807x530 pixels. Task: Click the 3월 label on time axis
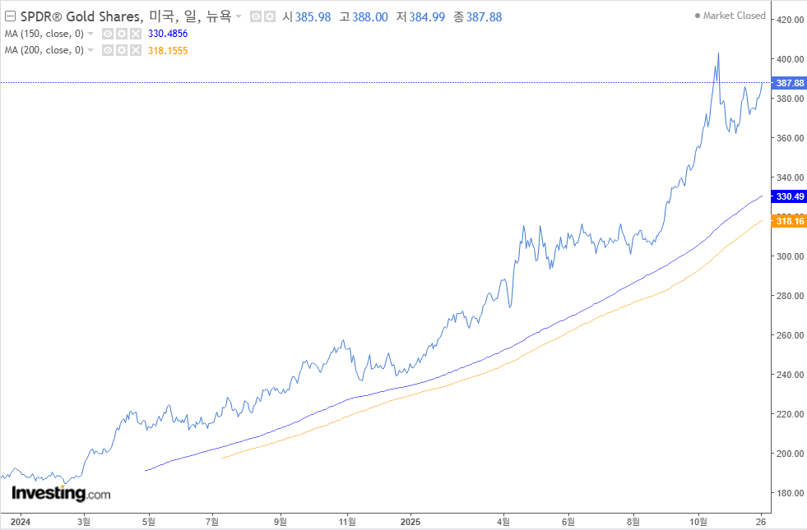[x=84, y=522]
